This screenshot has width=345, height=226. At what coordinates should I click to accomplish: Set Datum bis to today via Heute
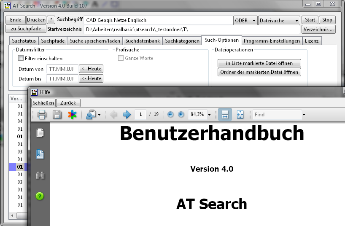coord(91,78)
